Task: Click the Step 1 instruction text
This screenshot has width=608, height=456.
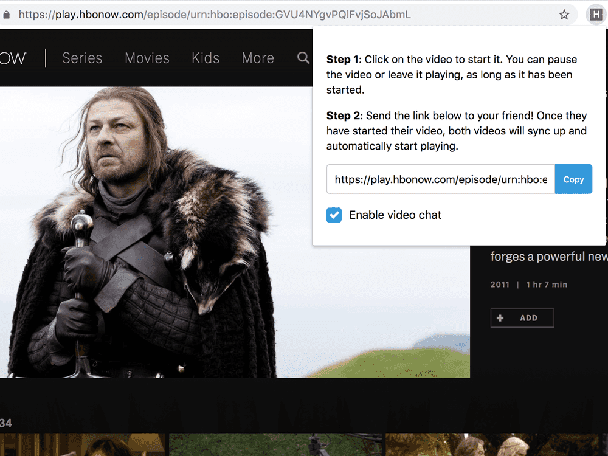Action: click(x=452, y=74)
